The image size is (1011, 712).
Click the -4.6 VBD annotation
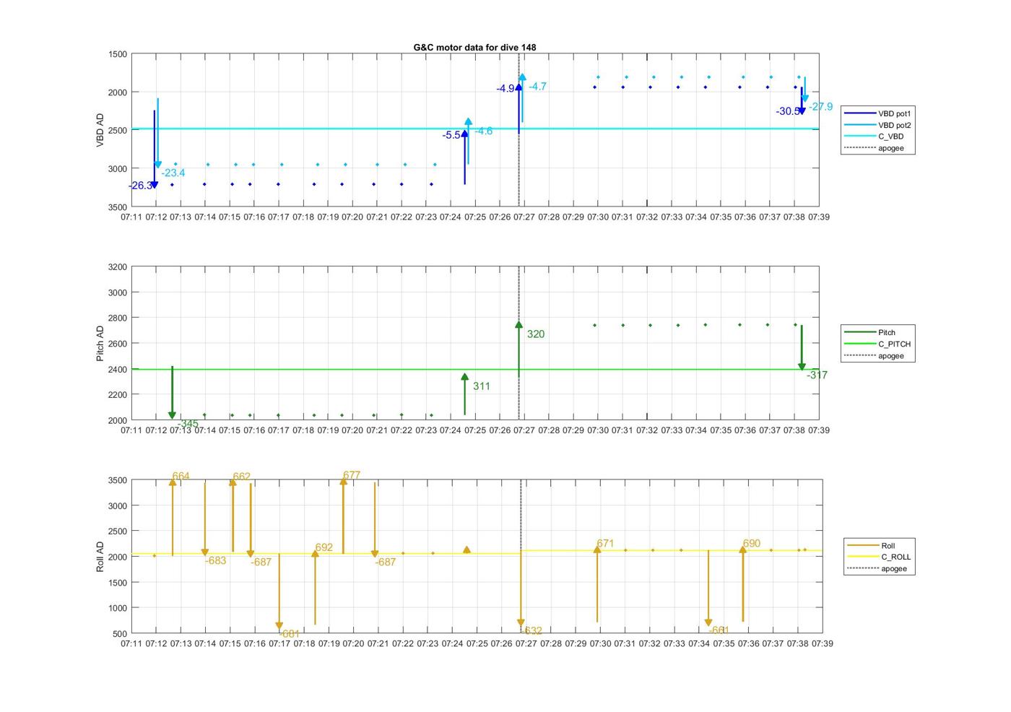tap(483, 131)
